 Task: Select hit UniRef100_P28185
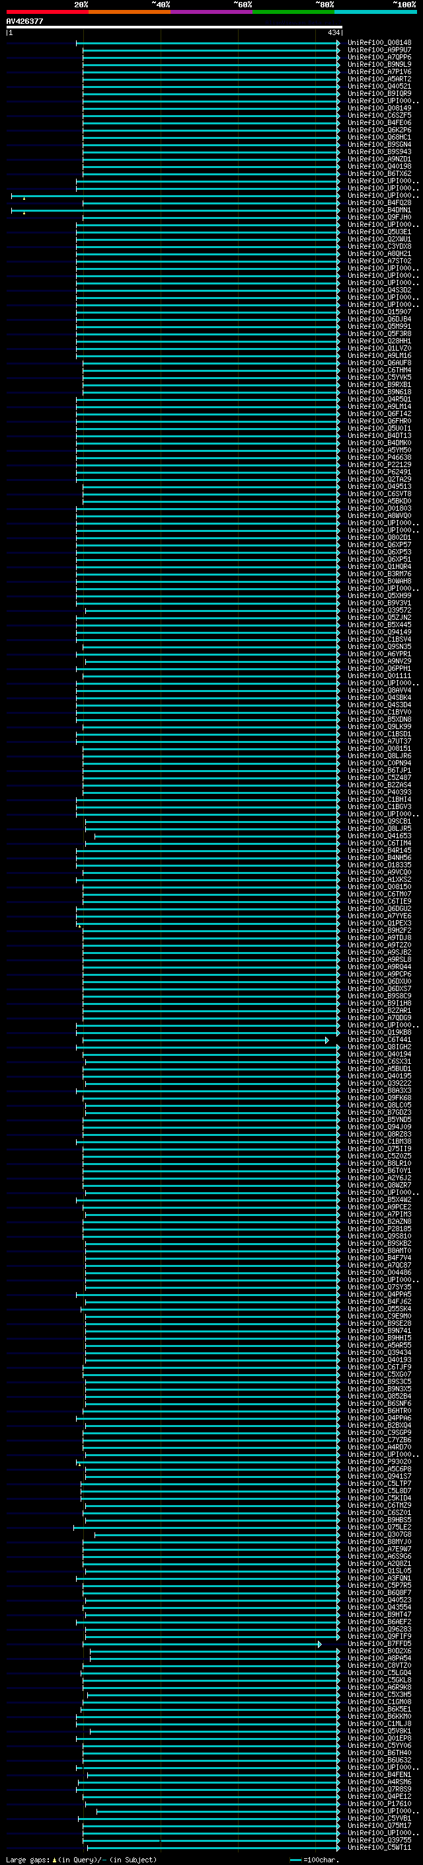379,1229
